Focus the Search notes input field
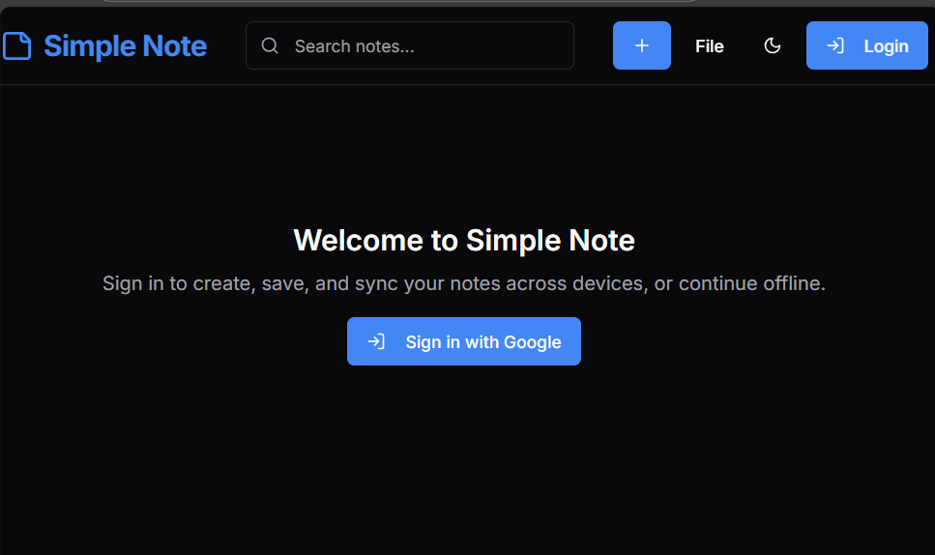The width and height of the screenshot is (935, 555). coord(410,45)
